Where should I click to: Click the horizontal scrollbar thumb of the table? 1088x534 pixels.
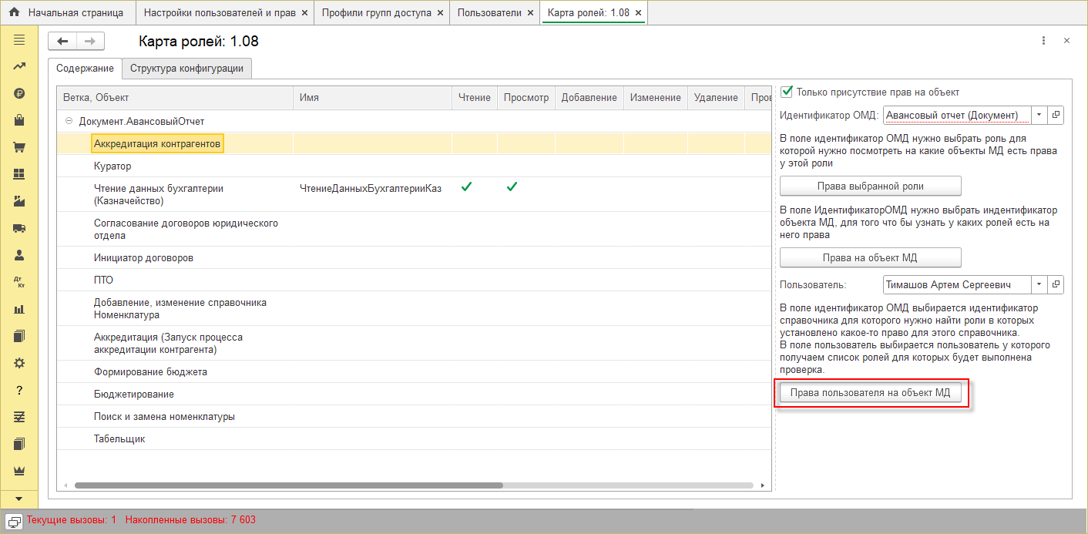pos(288,485)
